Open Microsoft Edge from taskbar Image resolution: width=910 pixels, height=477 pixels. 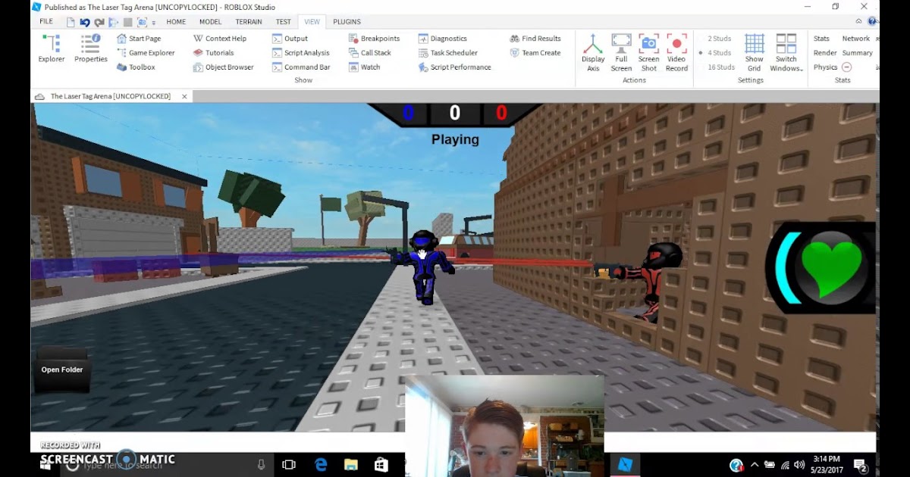coord(321,464)
